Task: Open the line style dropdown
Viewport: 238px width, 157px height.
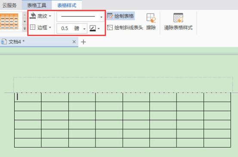Action: coord(101,17)
